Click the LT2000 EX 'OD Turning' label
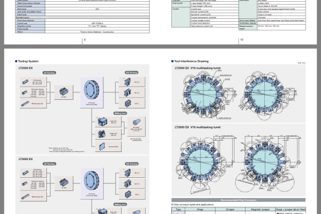Image resolution: width=321 pixels, height=214 pixels. pos(132,72)
